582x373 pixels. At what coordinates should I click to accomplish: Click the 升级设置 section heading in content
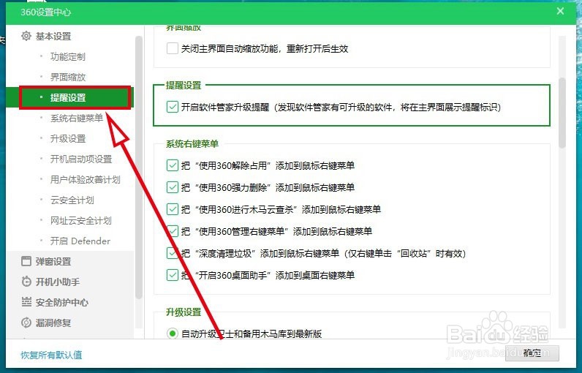coord(184,312)
